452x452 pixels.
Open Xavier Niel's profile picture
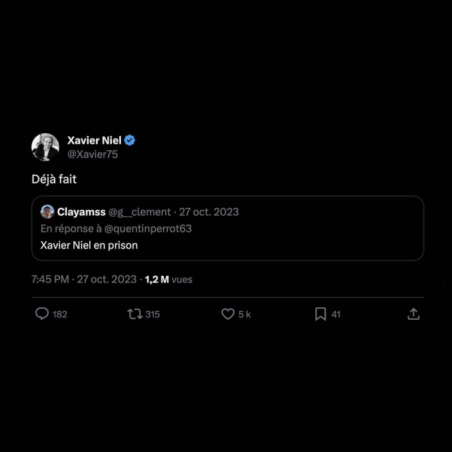pyautogui.click(x=45, y=147)
